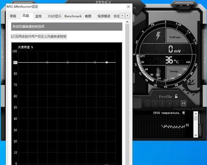This screenshot has width=207, height=165.
Task: Click the profile save floppy icon
Action: click(183, 103)
